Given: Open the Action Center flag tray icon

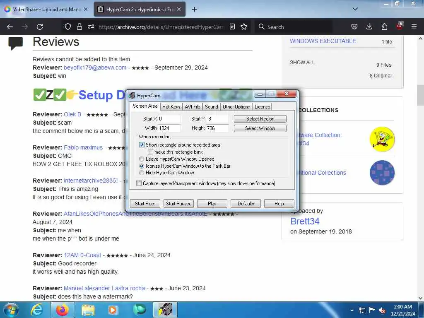Looking at the screenshot, I should (x=372, y=310).
